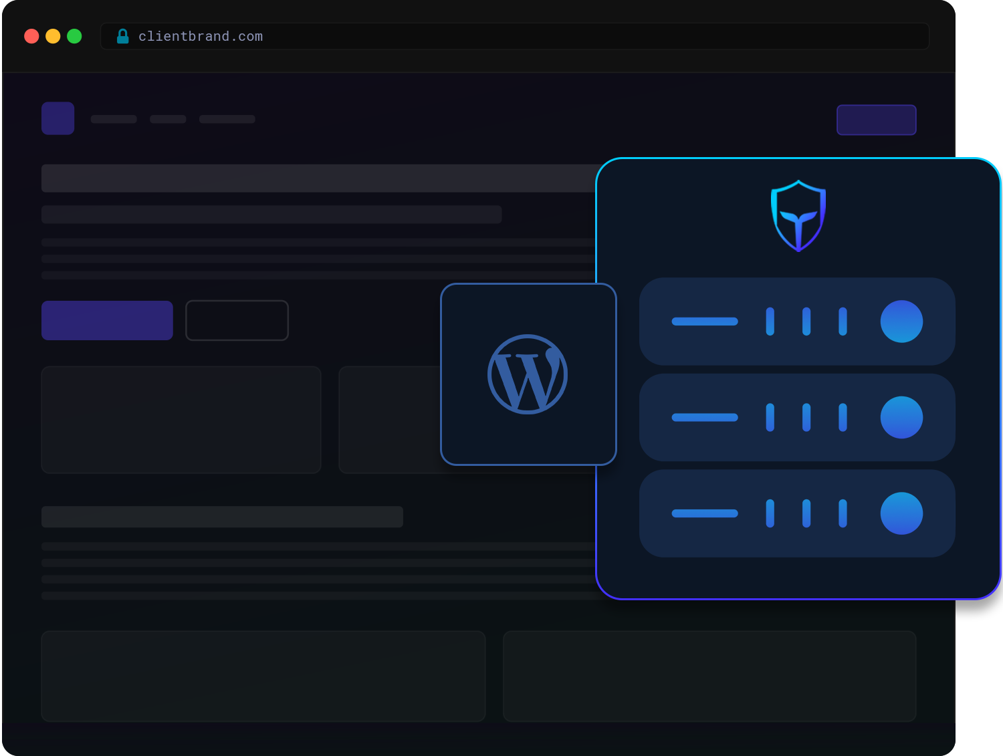Click the WordPress logo icon
This screenshot has width=1003, height=756.
(528, 374)
